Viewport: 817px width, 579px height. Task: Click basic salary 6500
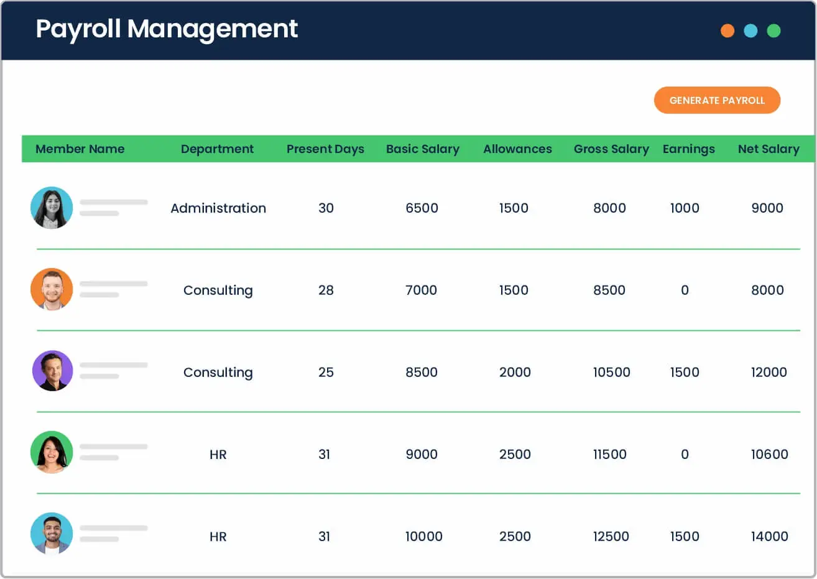coord(422,208)
